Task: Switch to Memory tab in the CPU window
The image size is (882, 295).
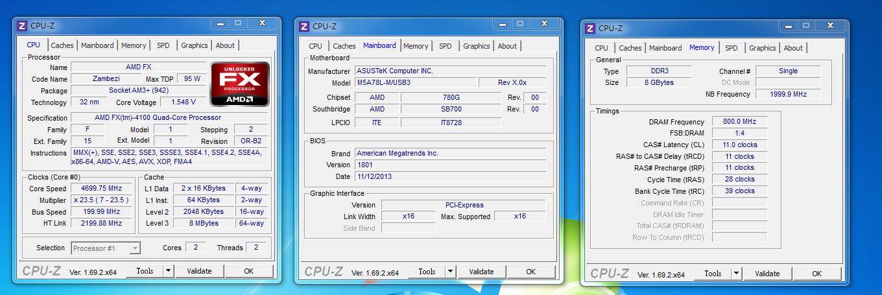Action: click(134, 45)
